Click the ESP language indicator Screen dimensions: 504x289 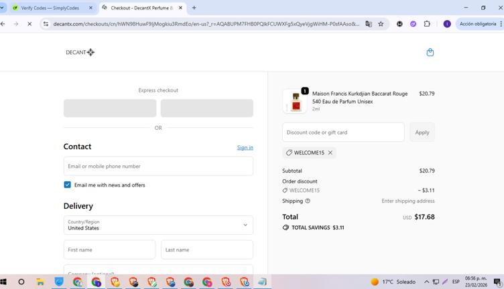(x=456, y=282)
